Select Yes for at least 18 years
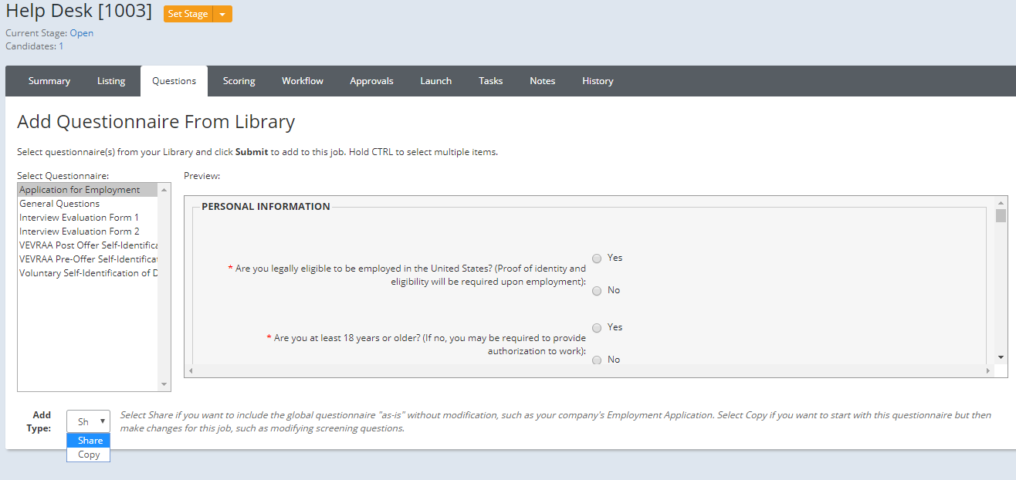Screen dimensions: 1016x480 (x=597, y=328)
